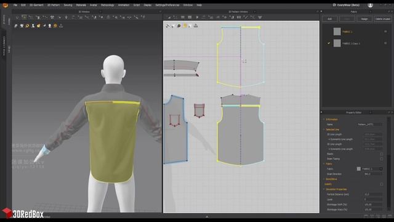Click the Name input field

click(369, 125)
